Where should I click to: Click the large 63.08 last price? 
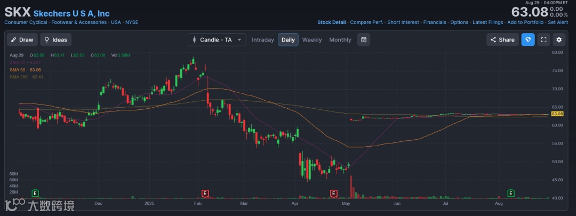click(x=530, y=12)
